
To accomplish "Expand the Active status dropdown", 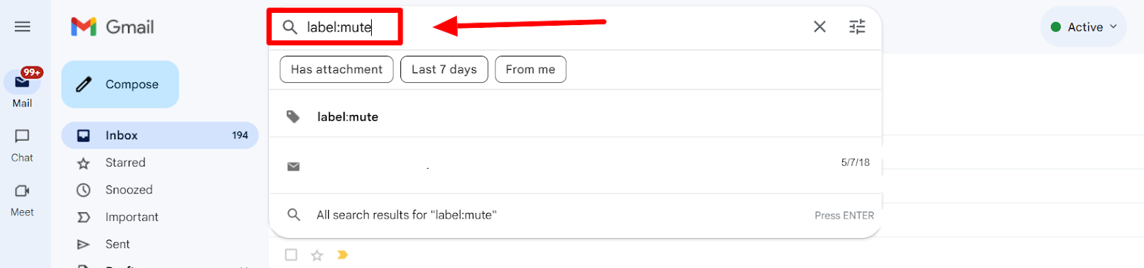I will pos(1084,27).
